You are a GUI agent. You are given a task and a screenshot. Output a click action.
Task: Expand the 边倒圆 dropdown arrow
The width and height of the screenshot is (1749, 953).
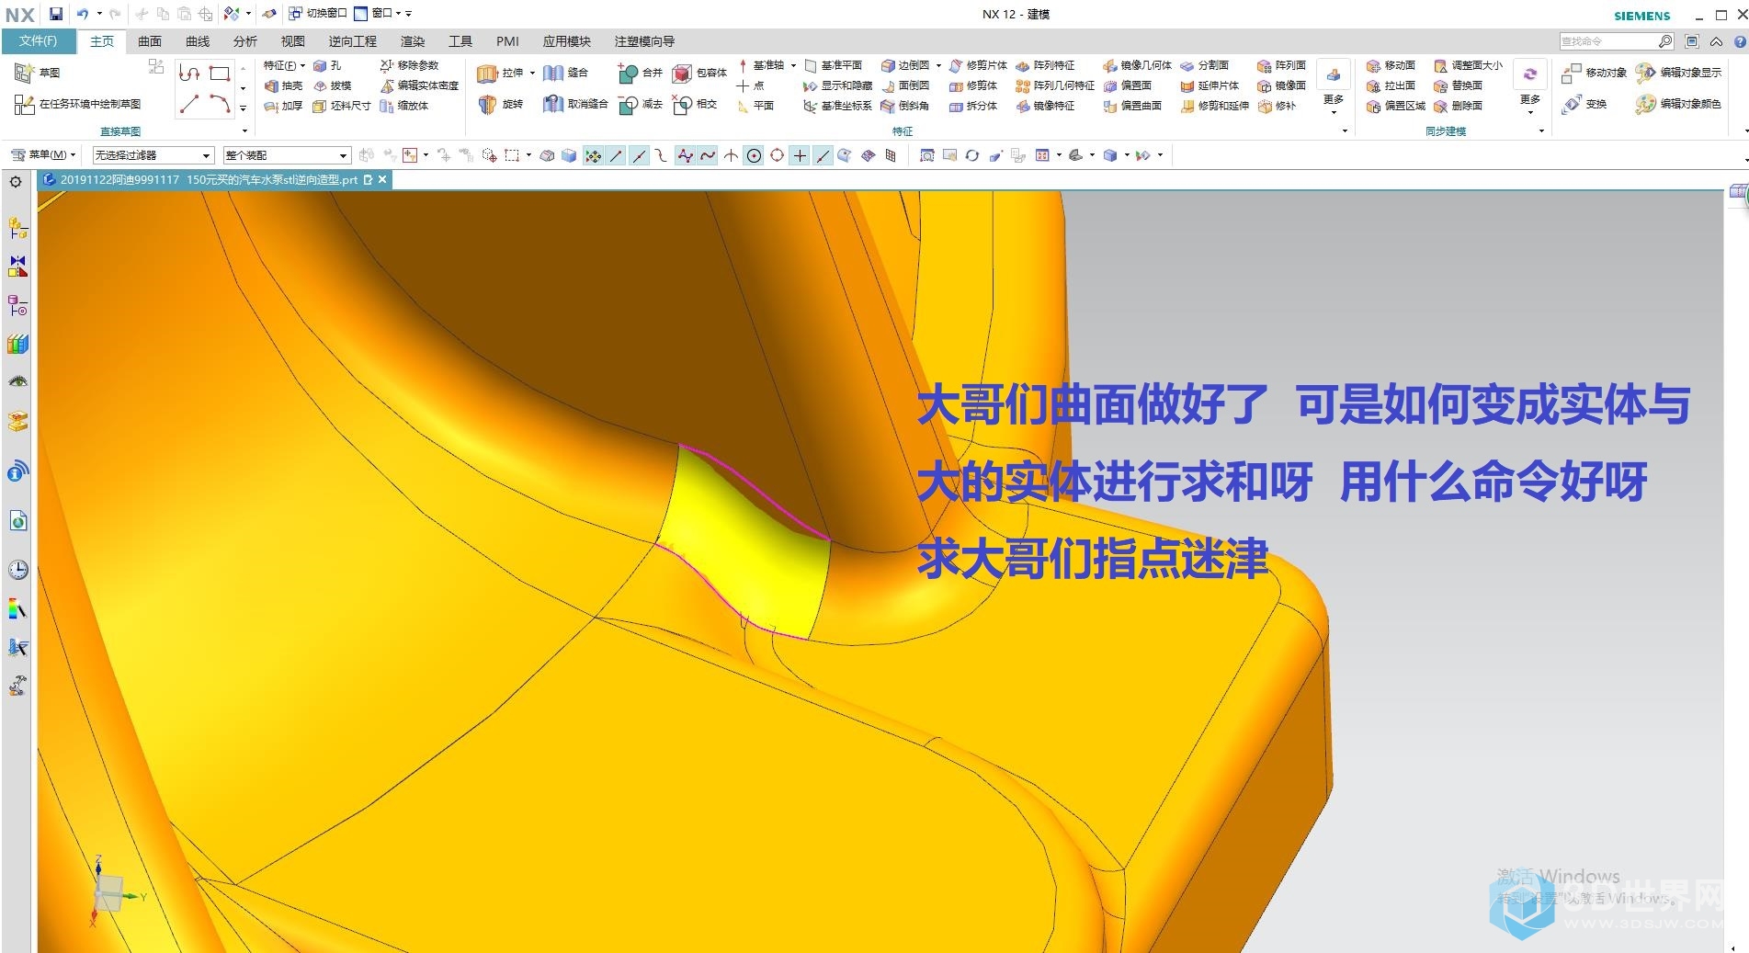[x=938, y=65]
